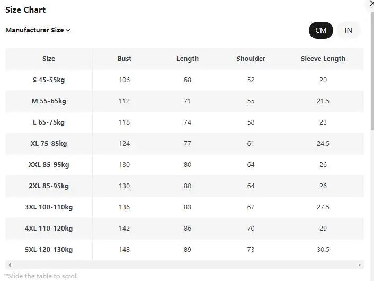Image resolution: width=374 pixels, height=281 pixels.
Task: Select the Shoulder column header
Action: click(x=251, y=59)
